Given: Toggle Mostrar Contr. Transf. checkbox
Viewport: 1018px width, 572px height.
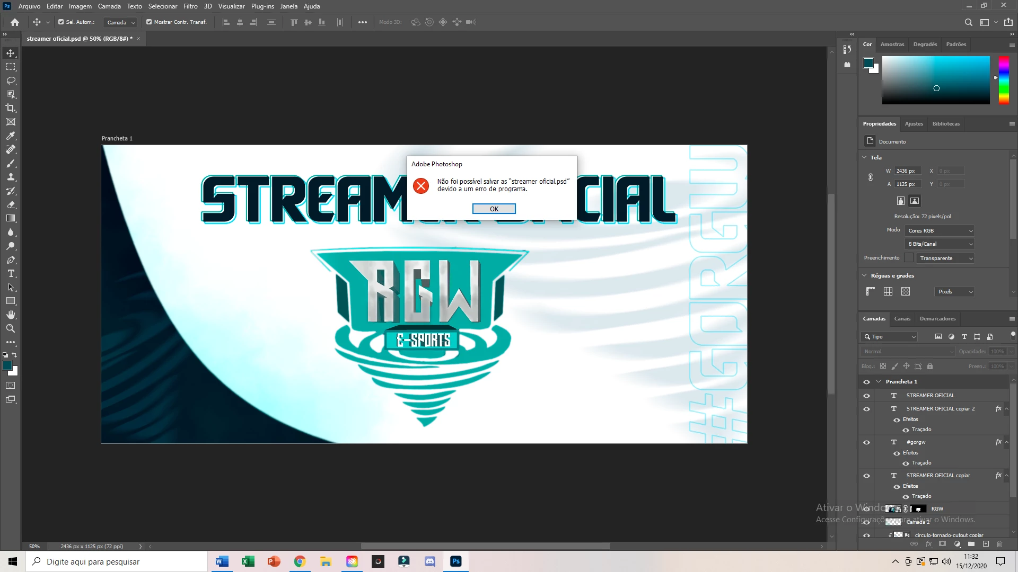Looking at the screenshot, I should (x=149, y=22).
